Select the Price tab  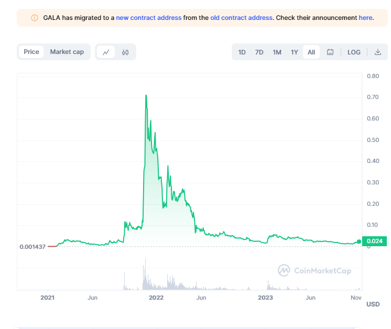pyautogui.click(x=31, y=52)
